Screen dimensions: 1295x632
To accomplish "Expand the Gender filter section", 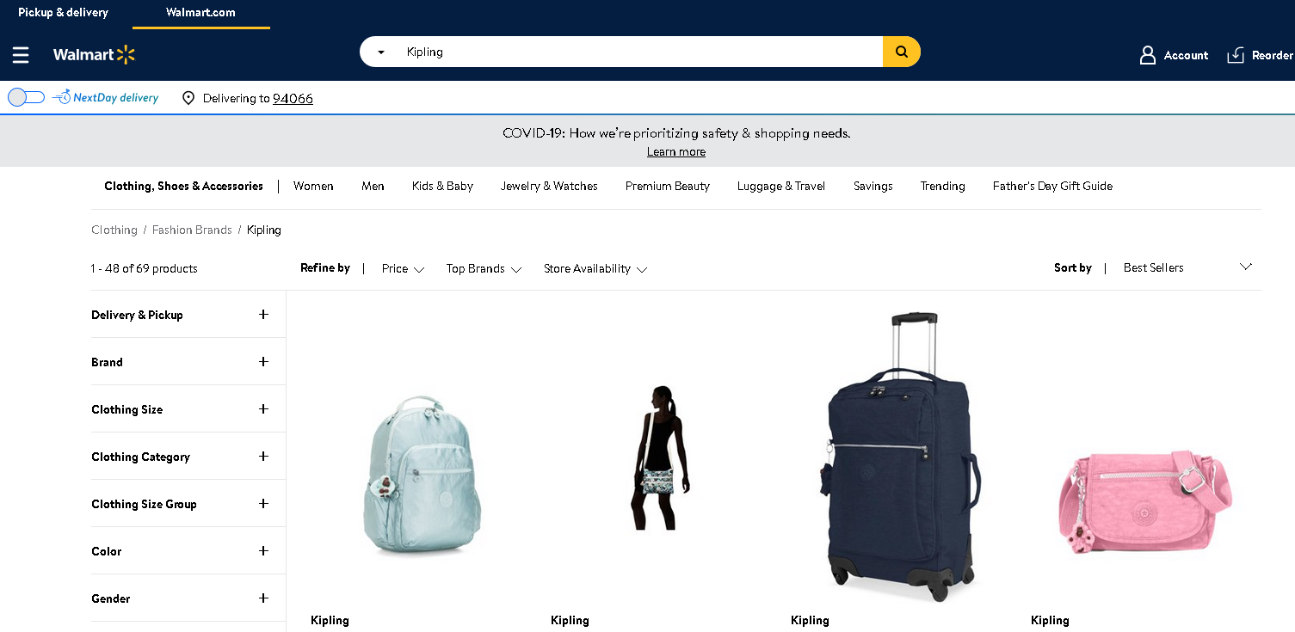I will tap(181, 598).
